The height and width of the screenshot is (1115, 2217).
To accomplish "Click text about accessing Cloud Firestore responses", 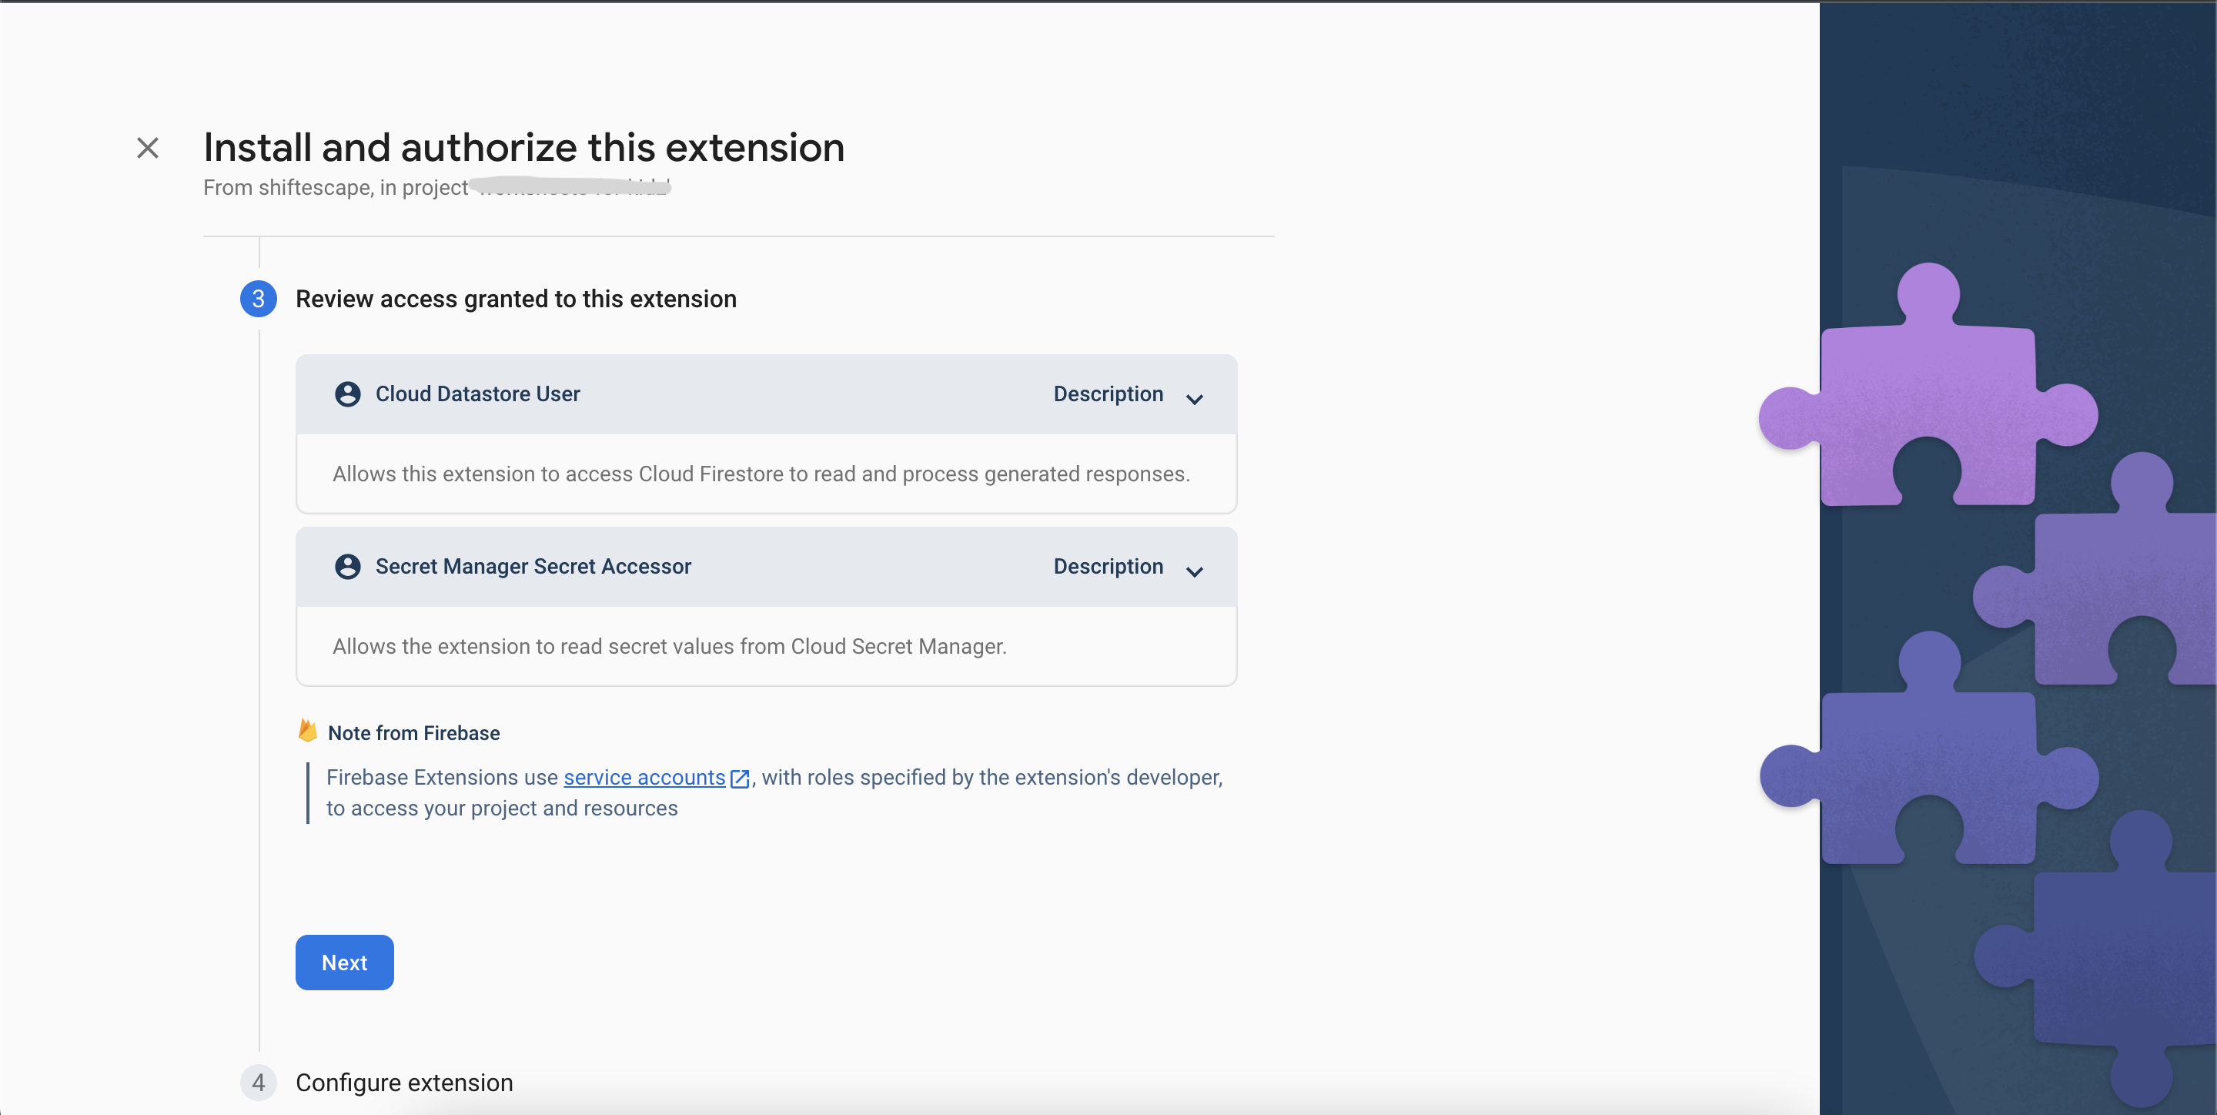I will (761, 474).
